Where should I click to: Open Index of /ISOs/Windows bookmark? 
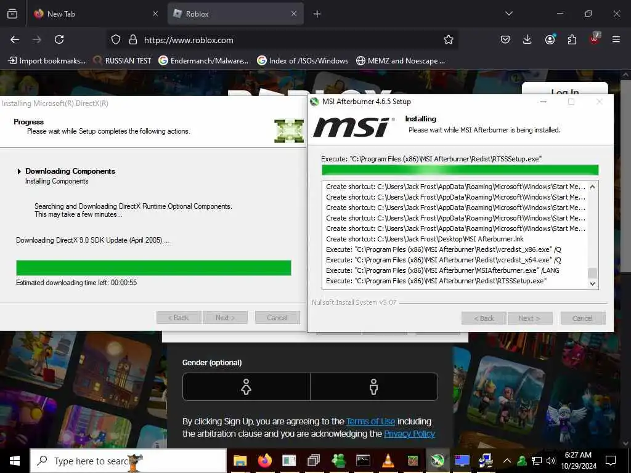point(303,61)
